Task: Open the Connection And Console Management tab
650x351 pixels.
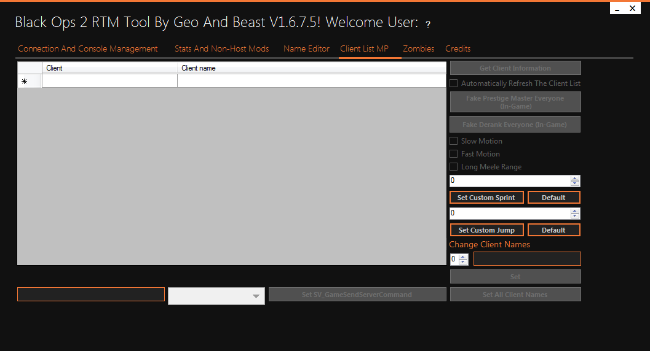Action: [87, 49]
